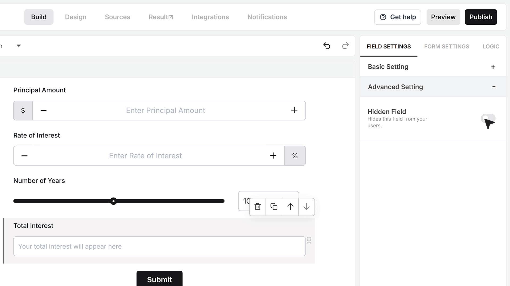Screen dimensions: 510x286
Task: Click the Submit button
Action: pos(159,279)
